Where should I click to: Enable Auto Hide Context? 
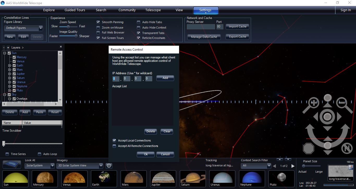tap(139, 28)
